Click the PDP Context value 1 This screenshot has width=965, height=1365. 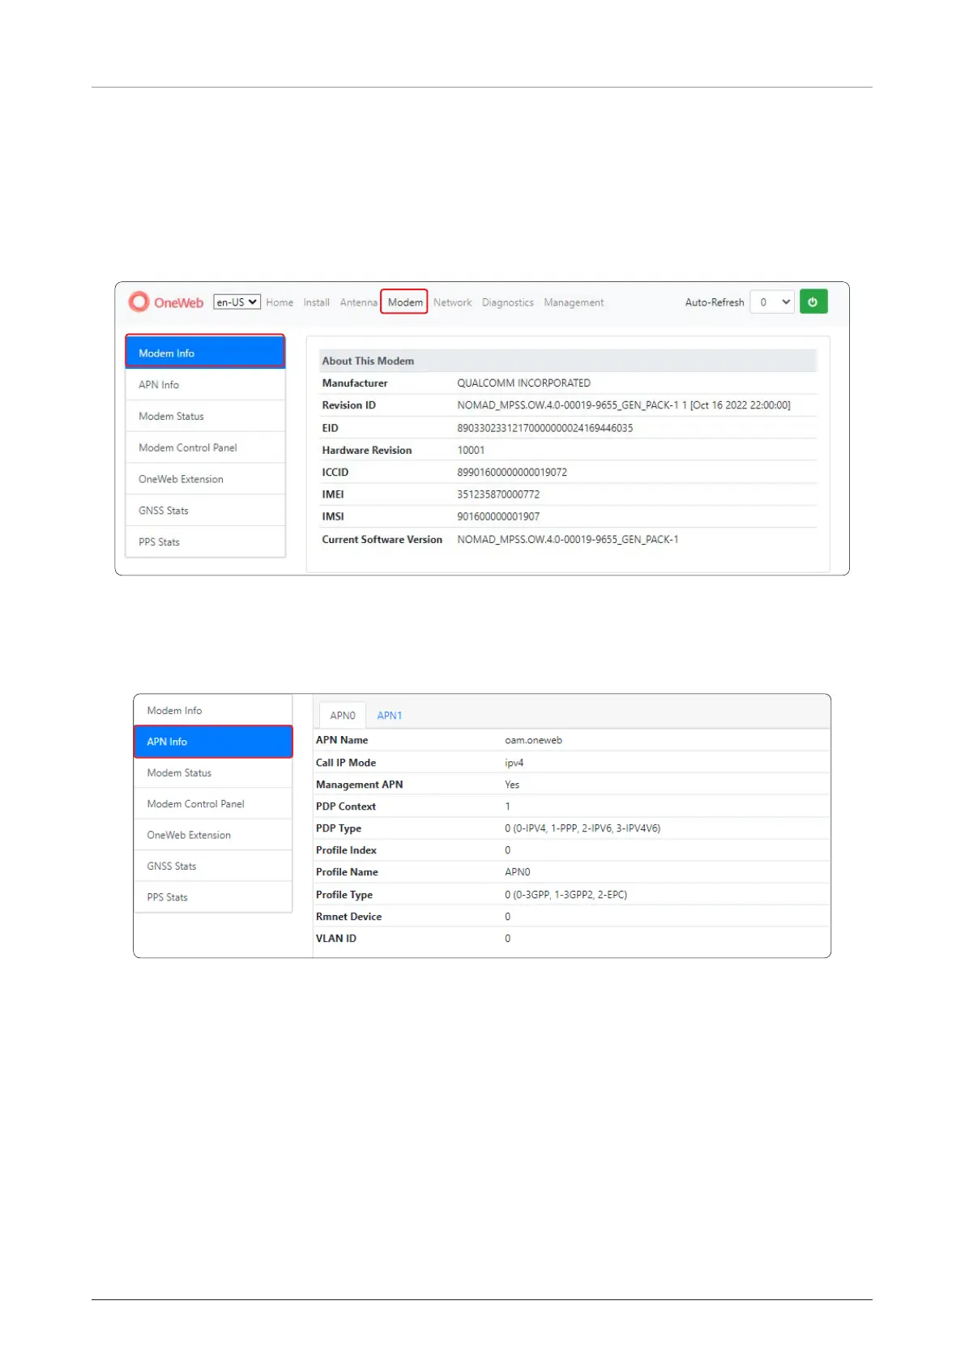click(508, 807)
